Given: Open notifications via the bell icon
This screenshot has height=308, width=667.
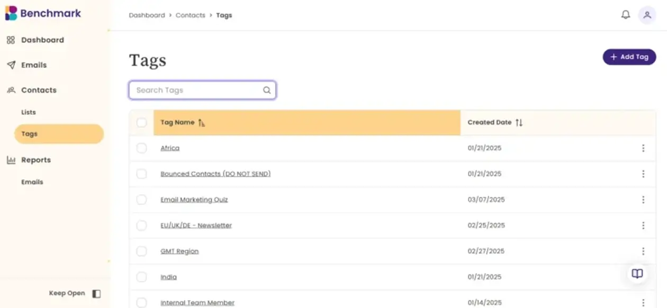Looking at the screenshot, I should [x=625, y=14].
